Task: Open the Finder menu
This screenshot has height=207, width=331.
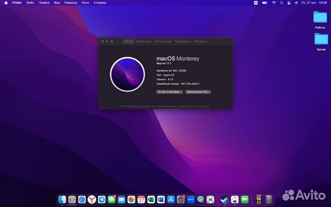Action: tap(17, 3)
